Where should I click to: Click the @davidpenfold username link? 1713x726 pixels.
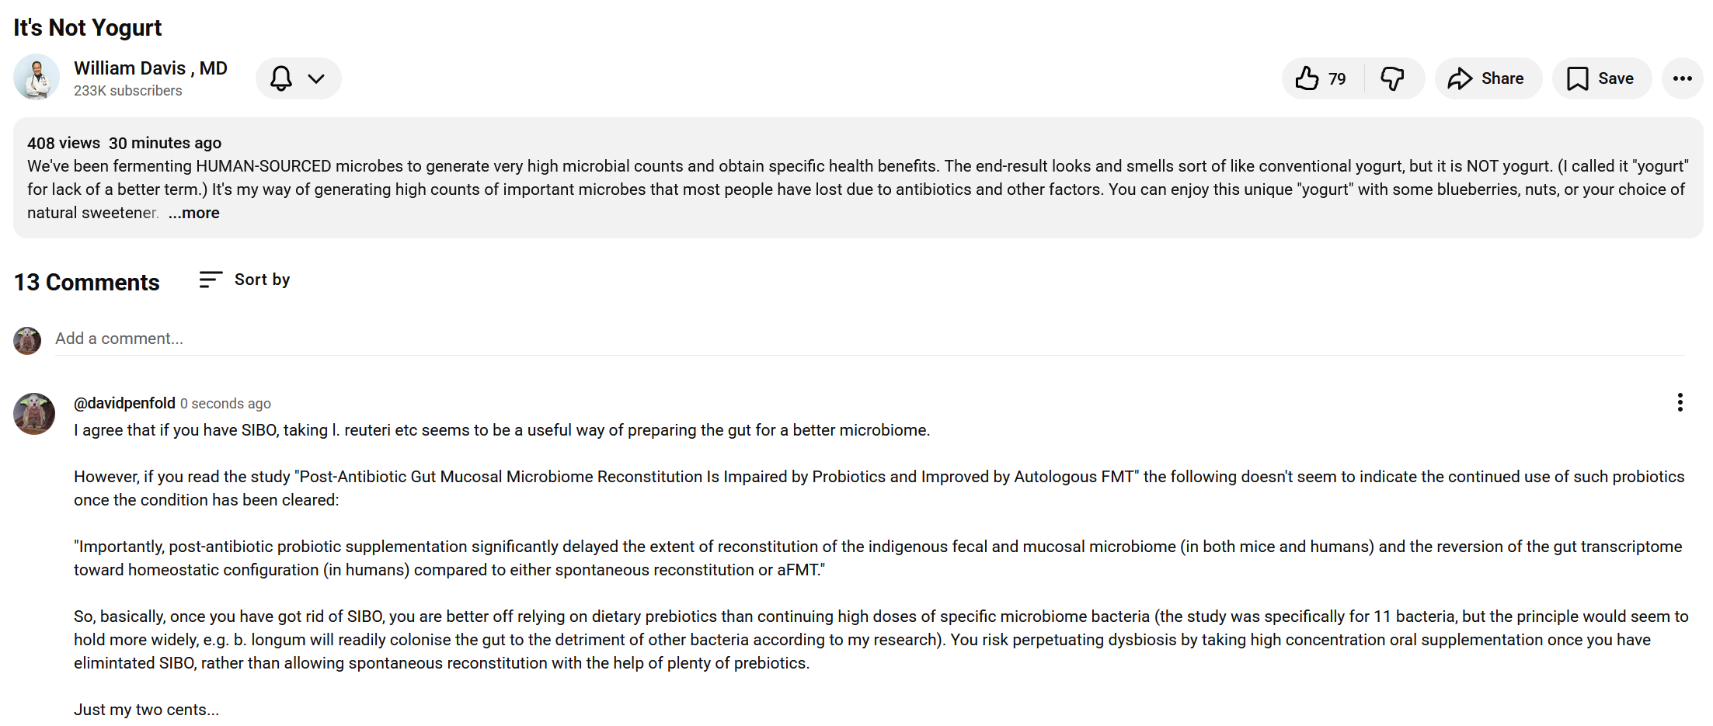point(124,403)
